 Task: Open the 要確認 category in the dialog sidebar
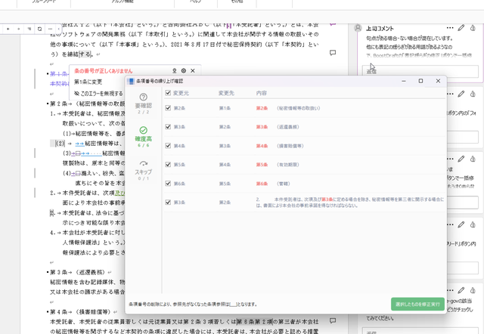coord(143,103)
